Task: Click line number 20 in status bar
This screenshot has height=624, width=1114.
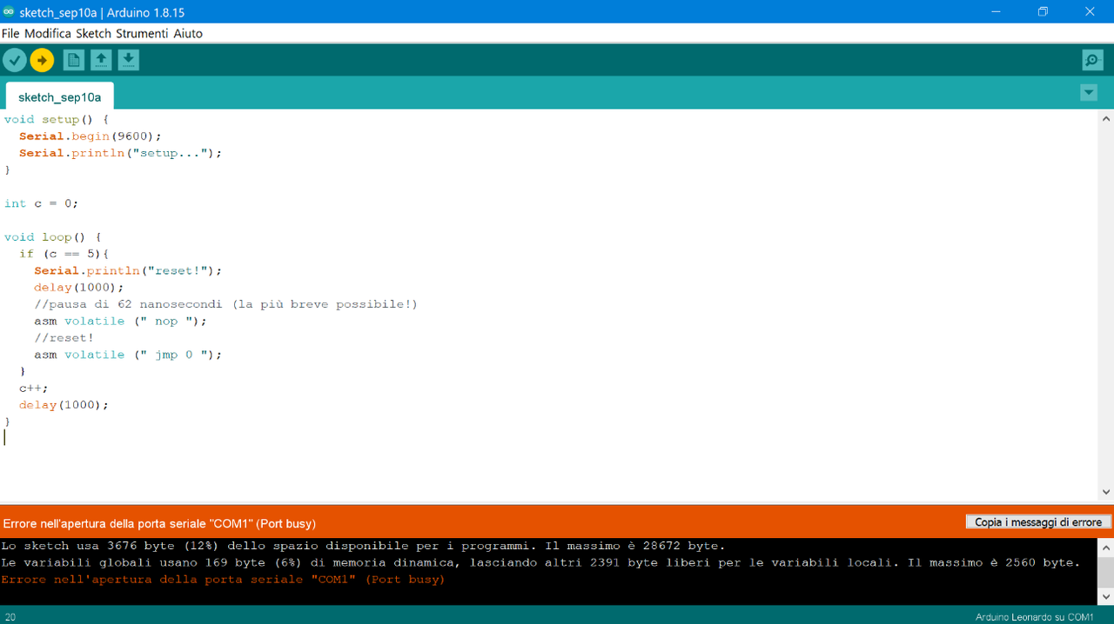Action: [10, 617]
